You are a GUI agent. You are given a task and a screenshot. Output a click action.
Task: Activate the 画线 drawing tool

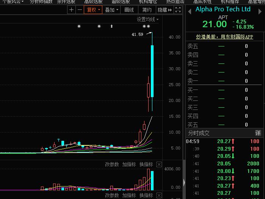click(129, 10)
